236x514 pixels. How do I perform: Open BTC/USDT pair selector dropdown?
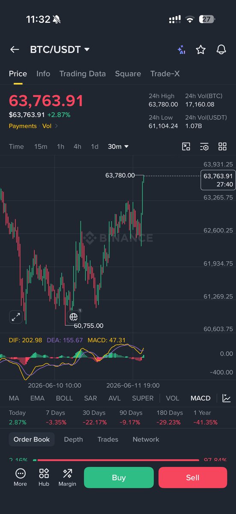60,50
